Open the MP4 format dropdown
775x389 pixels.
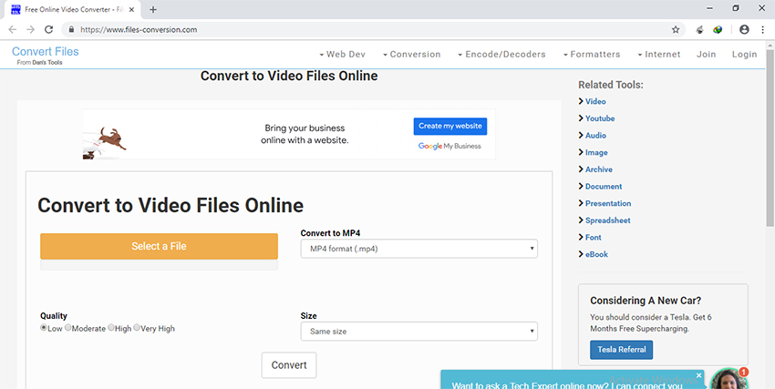(x=418, y=249)
